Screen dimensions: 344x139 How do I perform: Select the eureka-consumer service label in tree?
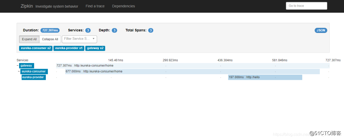[x=34, y=71]
